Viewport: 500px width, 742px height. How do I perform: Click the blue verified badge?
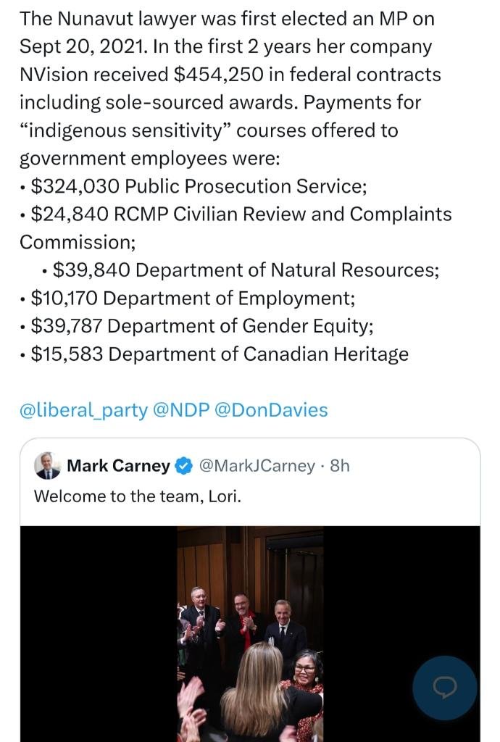[x=184, y=466]
